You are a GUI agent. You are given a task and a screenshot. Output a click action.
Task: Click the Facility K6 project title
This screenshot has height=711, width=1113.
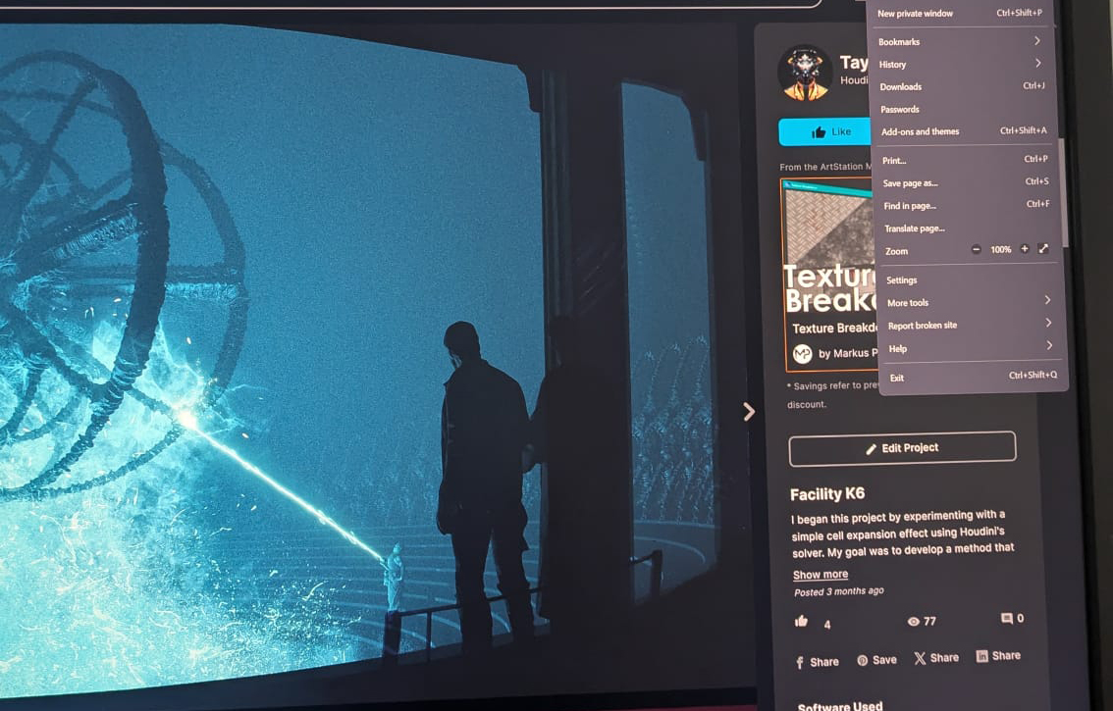coord(827,494)
